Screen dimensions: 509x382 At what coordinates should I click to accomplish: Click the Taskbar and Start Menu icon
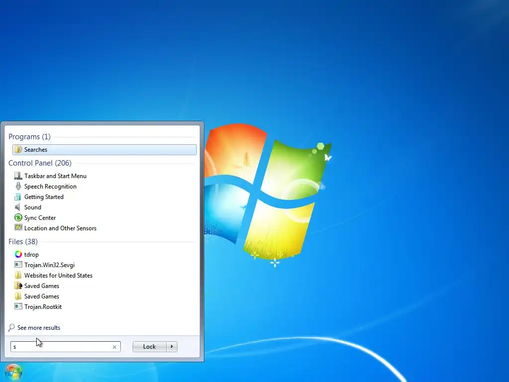[18, 176]
